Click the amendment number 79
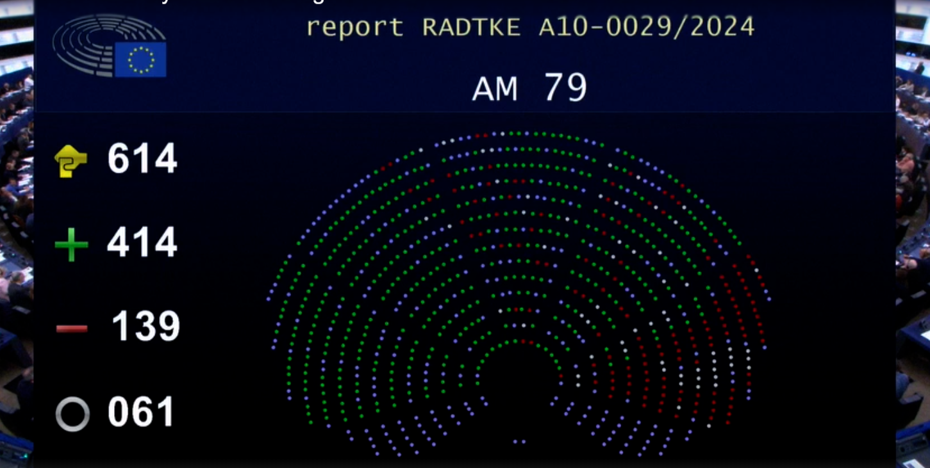Image resolution: width=930 pixels, height=468 pixels. (565, 88)
